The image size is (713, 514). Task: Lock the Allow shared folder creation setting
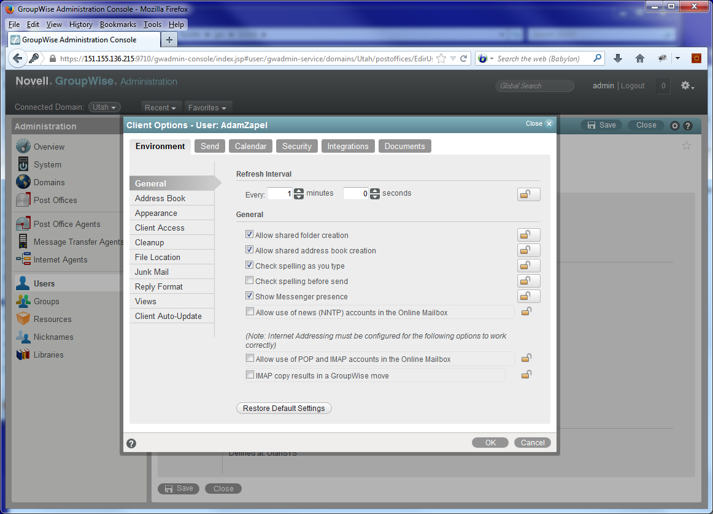[528, 235]
